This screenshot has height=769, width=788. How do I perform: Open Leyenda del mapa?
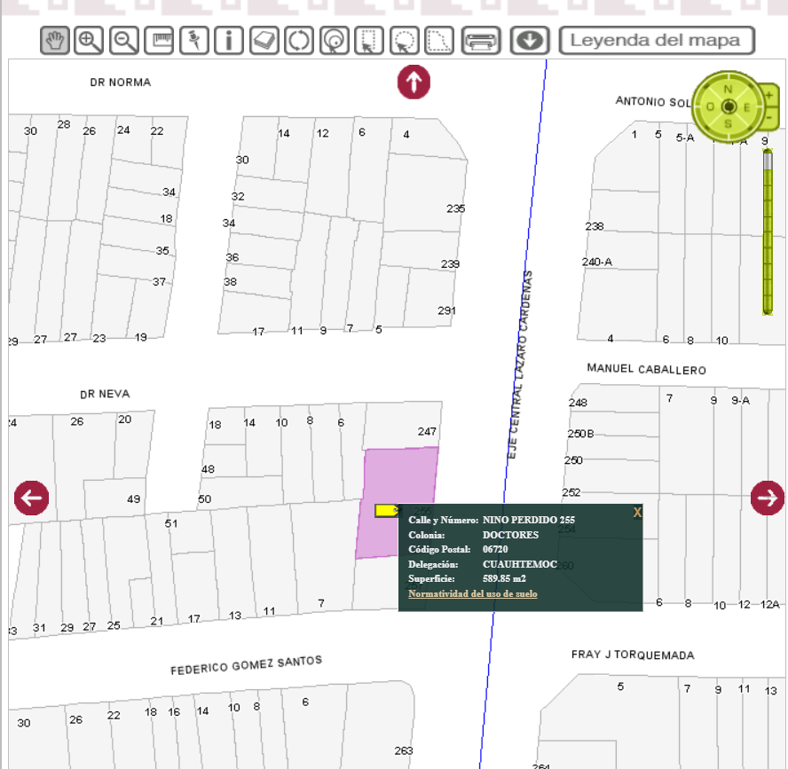(x=656, y=41)
